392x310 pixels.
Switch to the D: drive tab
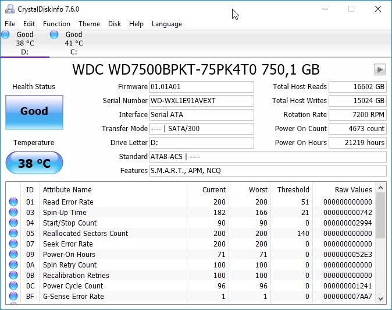25,43
